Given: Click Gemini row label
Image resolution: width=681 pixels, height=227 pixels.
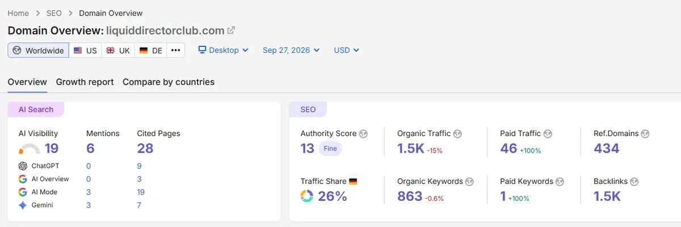Looking at the screenshot, I should click(x=43, y=205).
